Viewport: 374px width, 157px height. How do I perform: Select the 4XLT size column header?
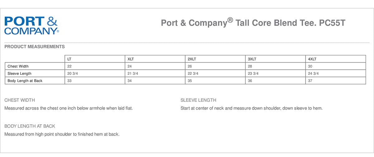point(312,59)
